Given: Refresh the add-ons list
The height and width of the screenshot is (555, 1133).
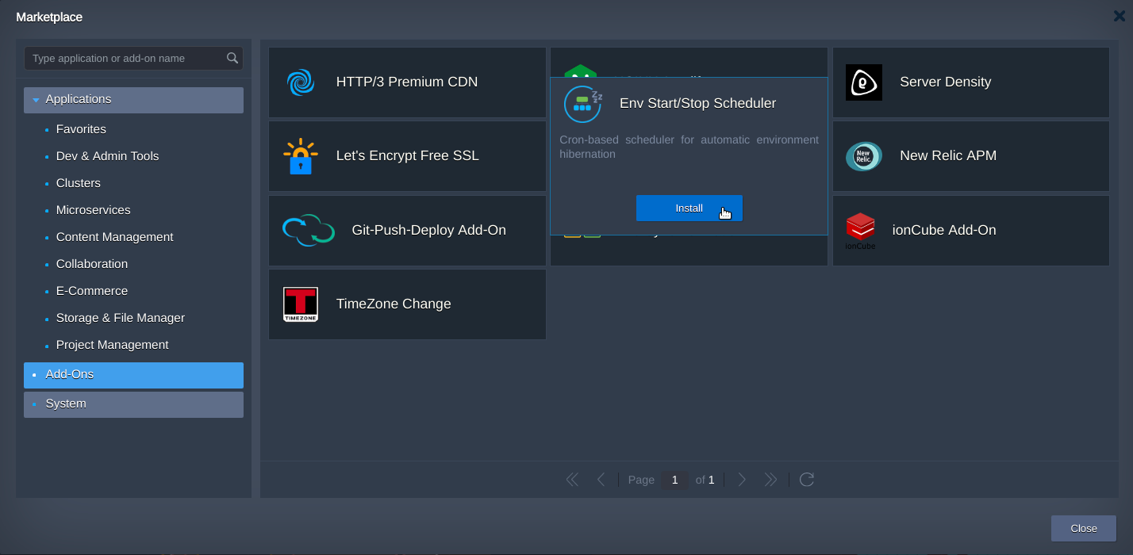Looking at the screenshot, I should pyautogui.click(x=807, y=480).
